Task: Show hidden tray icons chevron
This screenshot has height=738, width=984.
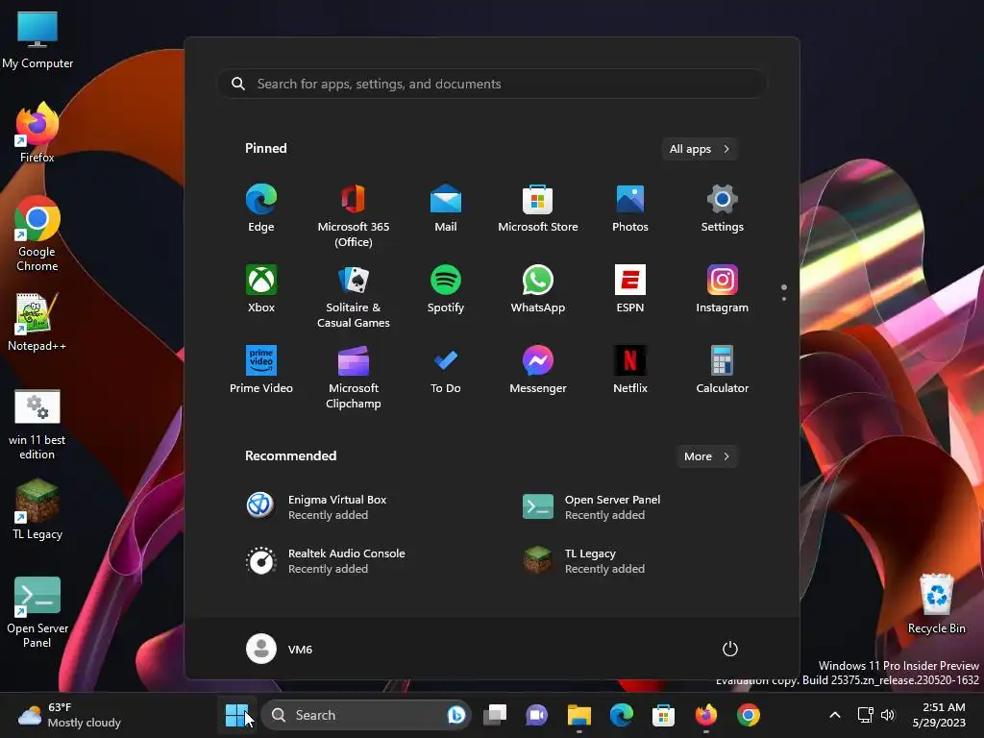Action: click(x=835, y=715)
